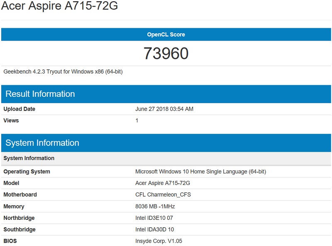
Task: Select the Views count value 1
Action: [137, 121]
